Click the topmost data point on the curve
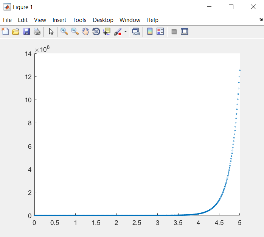 [x=240, y=70]
